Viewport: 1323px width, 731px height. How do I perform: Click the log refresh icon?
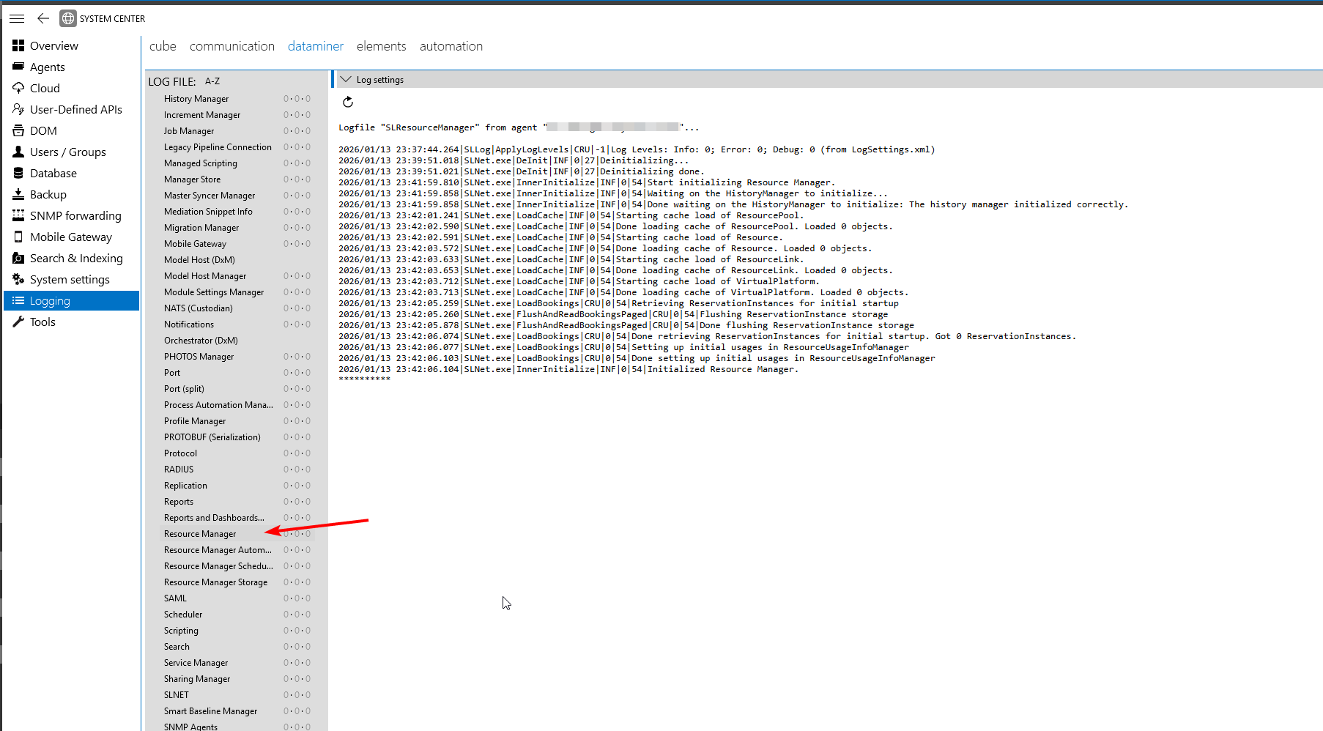coord(348,103)
